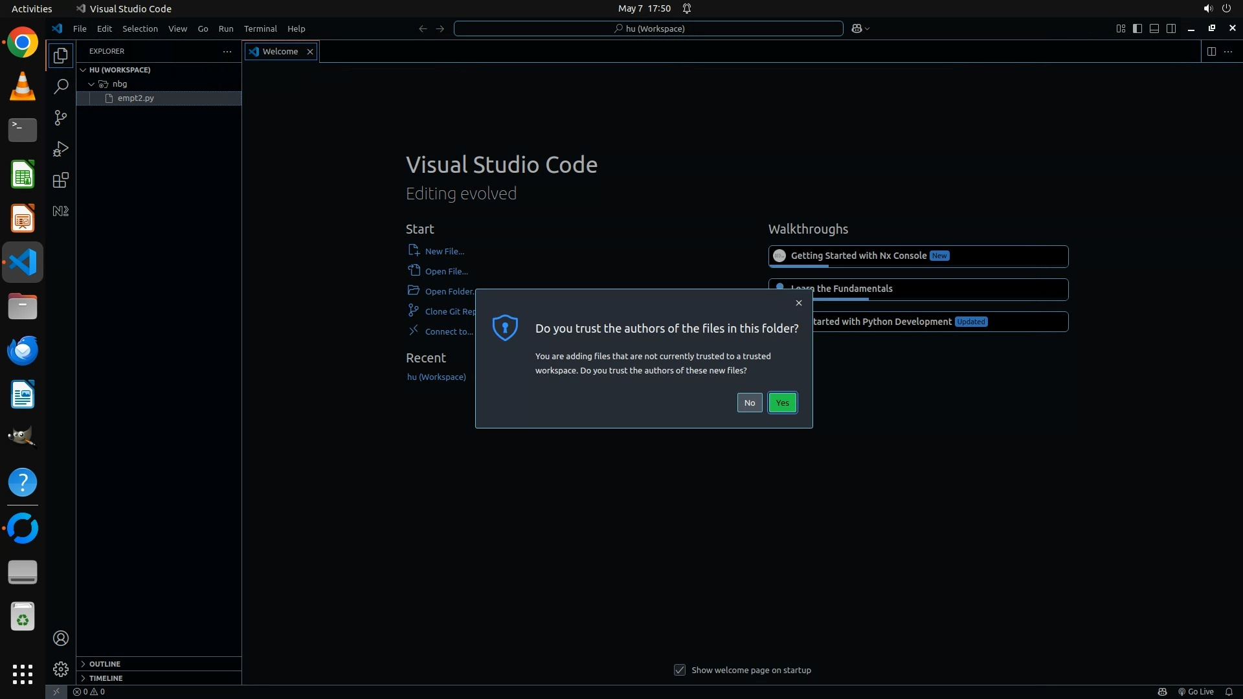Expand the TIMELINE section
The image size is (1243, 699).
tap(106, 678)
